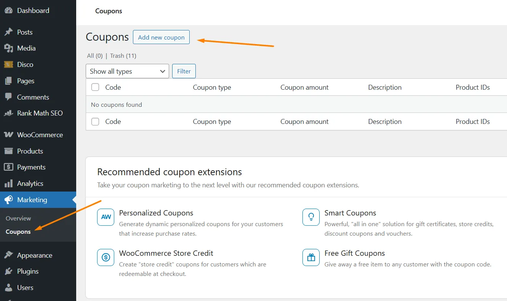The width and height of the screenshot is (507, 301).
Task: Click the footer Product IDs column title
Action: point(473,122)
